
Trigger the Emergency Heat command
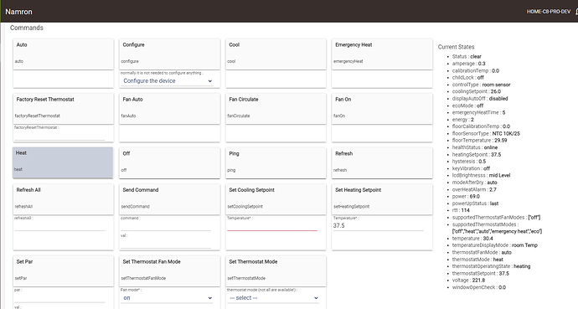(382, 54)
